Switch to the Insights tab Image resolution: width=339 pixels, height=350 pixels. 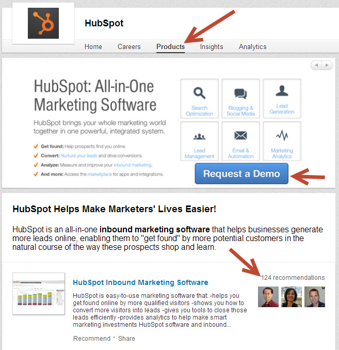(212, 46)
